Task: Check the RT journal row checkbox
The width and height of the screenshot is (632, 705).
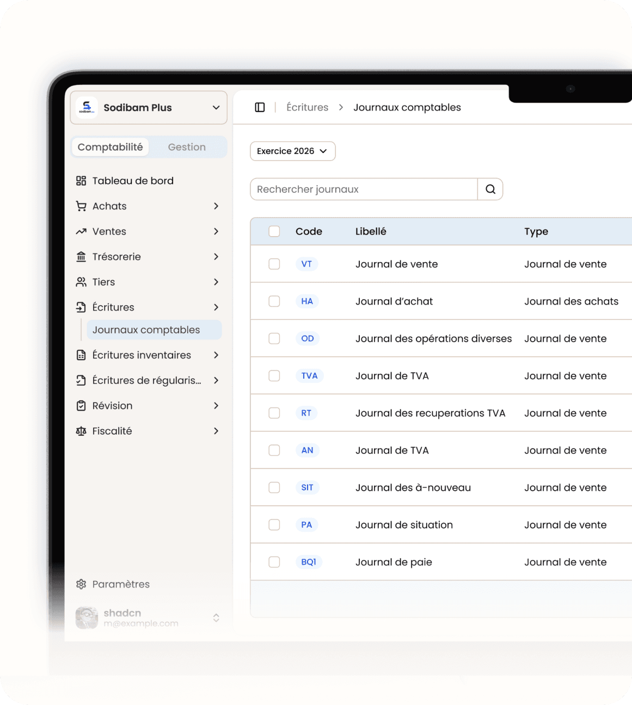Action: coord(274,413)
